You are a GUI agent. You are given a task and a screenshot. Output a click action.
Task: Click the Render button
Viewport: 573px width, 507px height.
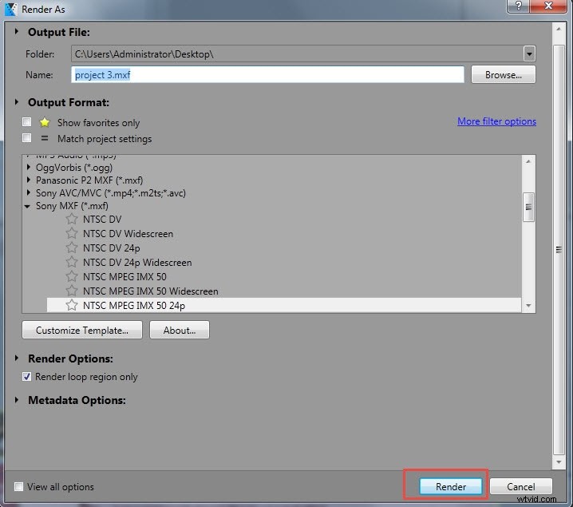pyautogui.click(x=451, y=486)
